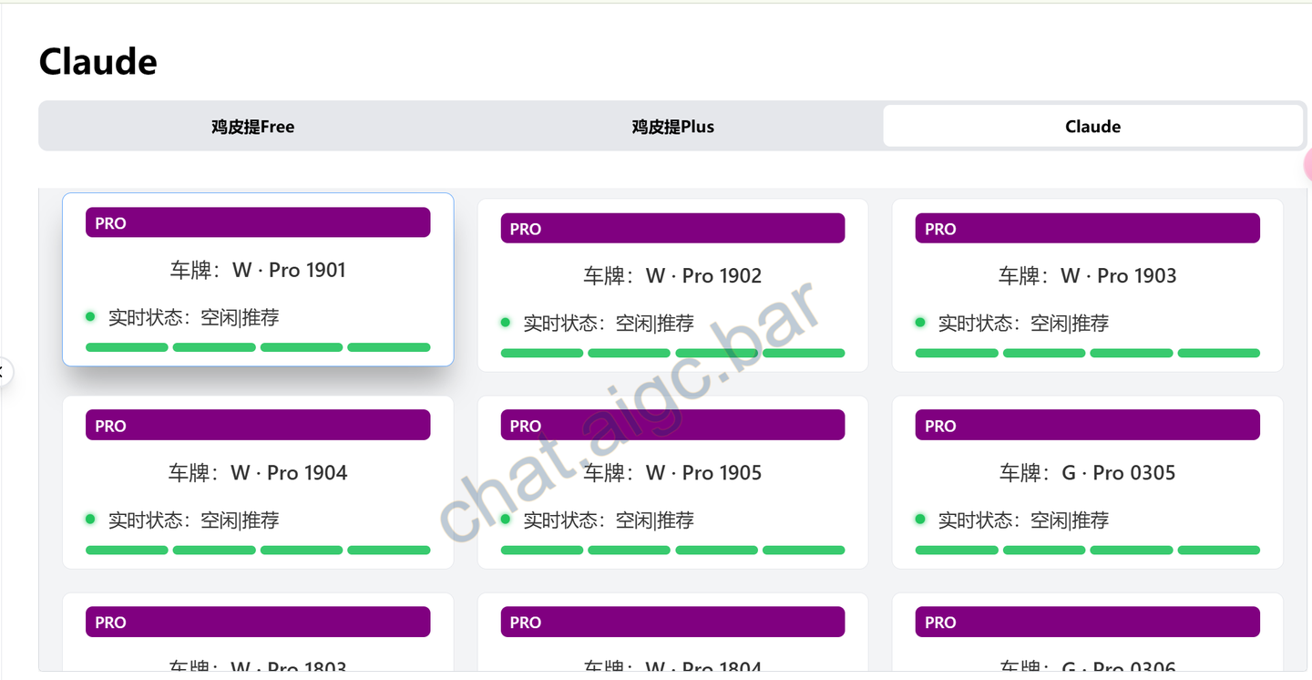
Task: Open the W · Pro 1902 card
Action: point(672,285)
